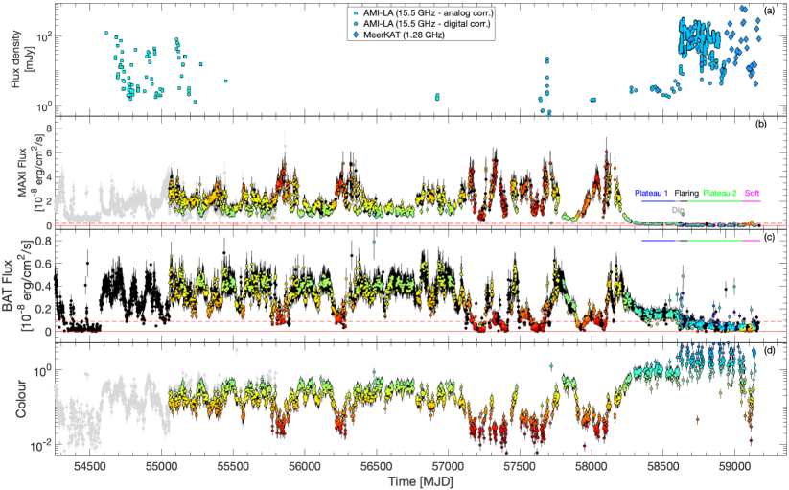Click the grey 'Dip' annotation
This screenshot has width=789, height=490.
tap(678, 210)
